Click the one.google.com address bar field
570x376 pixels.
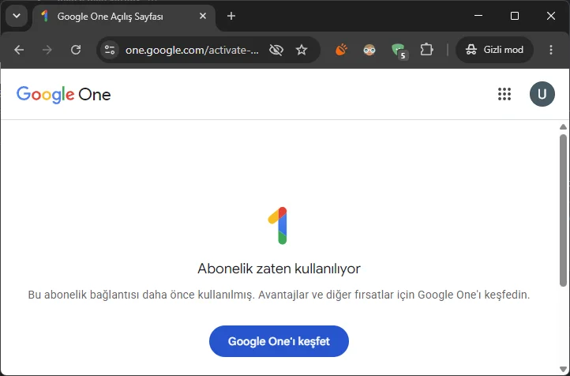click(x=192, y=50)
